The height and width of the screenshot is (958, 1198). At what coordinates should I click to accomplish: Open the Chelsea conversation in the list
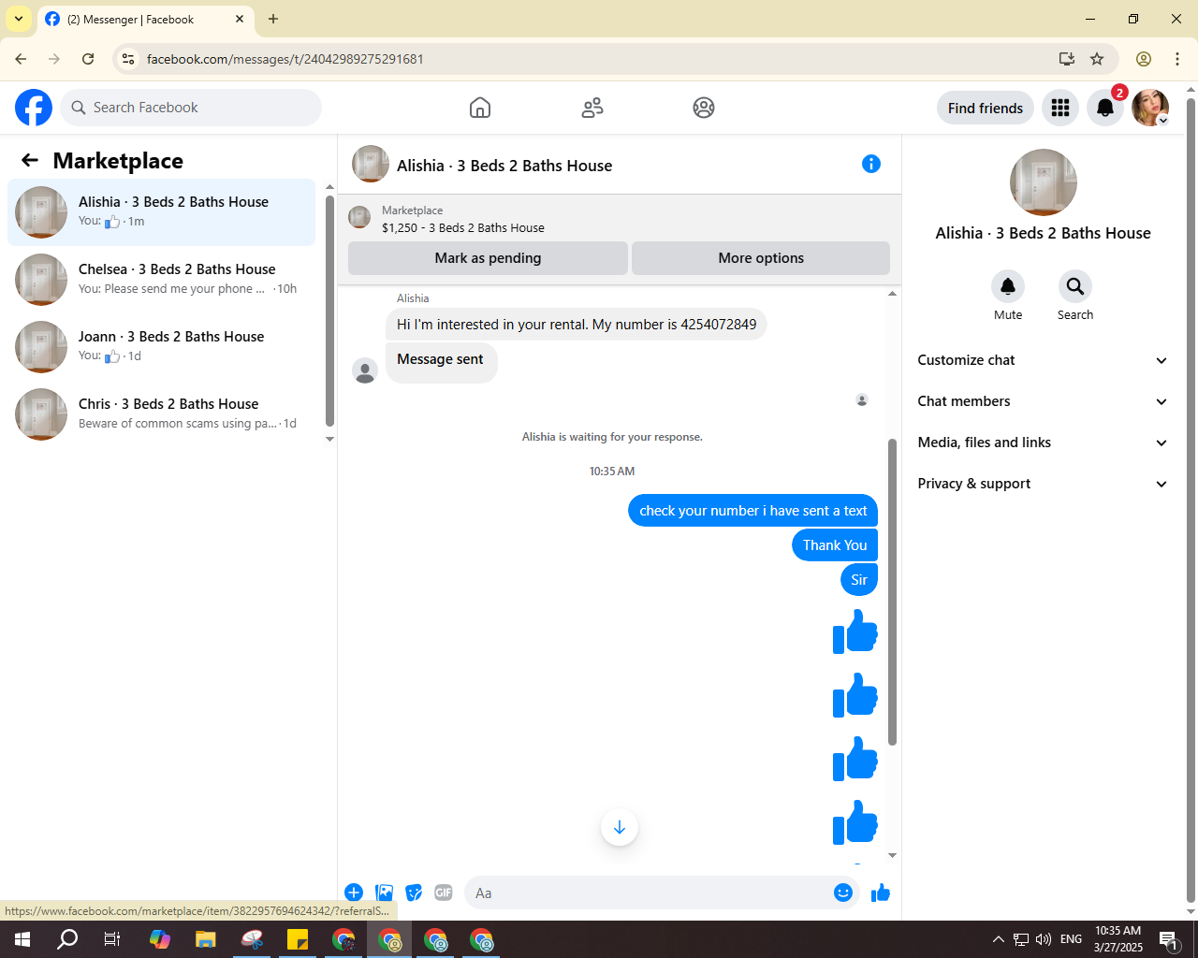(x=161, y=280)
